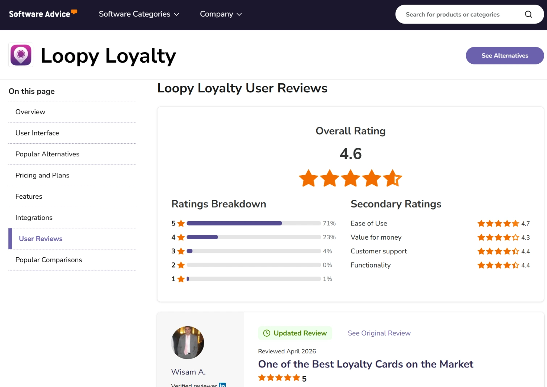The image size is (547, 387).
Task: Click the Functionality star rating
Action: [498, 265]
